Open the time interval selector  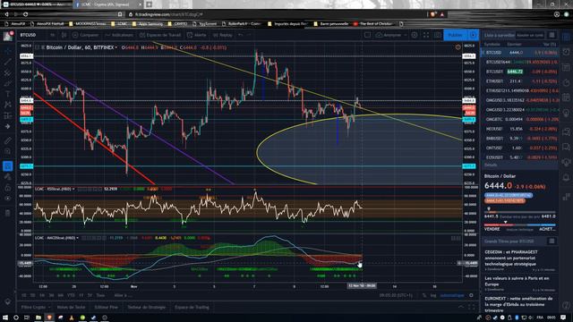[x=52, y=35]
